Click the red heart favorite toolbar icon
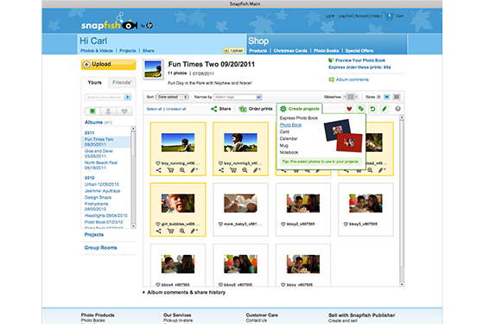Image resolution: width=489 pixels, height=324 pixels. click(x=349, y=109)
